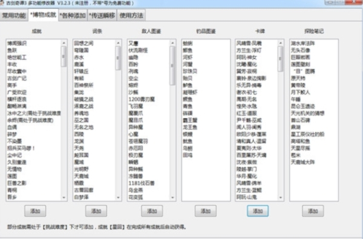Viewport: 363px width, 239px height.
Task: Select 无头石像 in the 探险笔记 list
Action: point(301,50)
